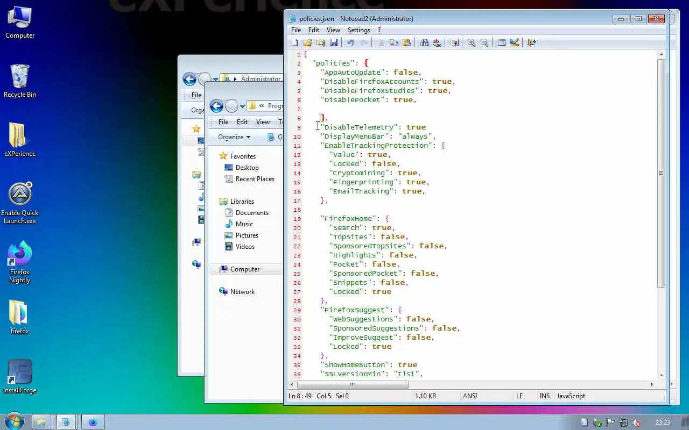Copy selection using the toolbar icon
The height and width of the screenshot is (430, 689).
tap(394, 42)
